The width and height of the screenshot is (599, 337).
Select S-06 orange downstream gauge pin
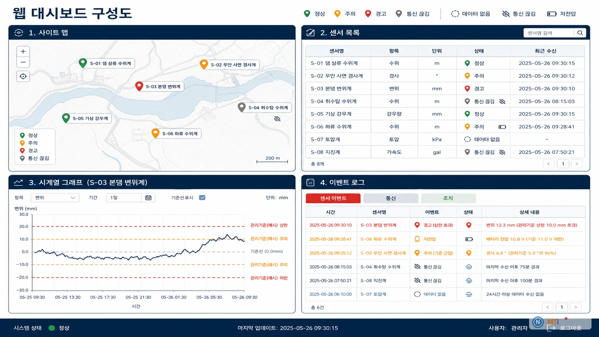tap(155, 133)
